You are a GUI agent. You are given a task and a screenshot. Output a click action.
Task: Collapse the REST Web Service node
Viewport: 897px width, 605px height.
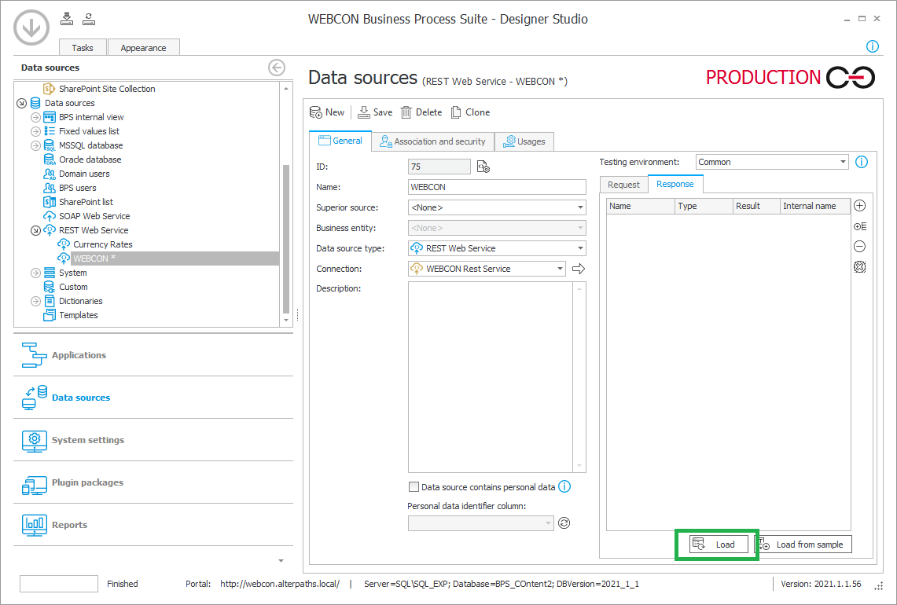coord(35,230)
